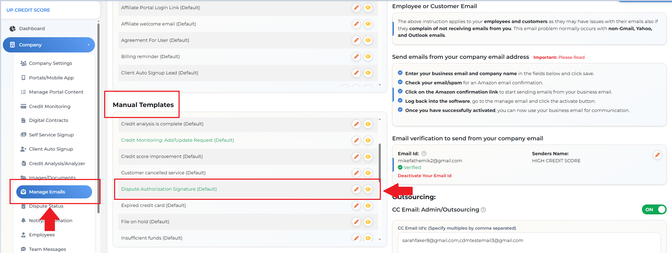
Task: Open Team Messages section
Action: [x=47, y=249]
